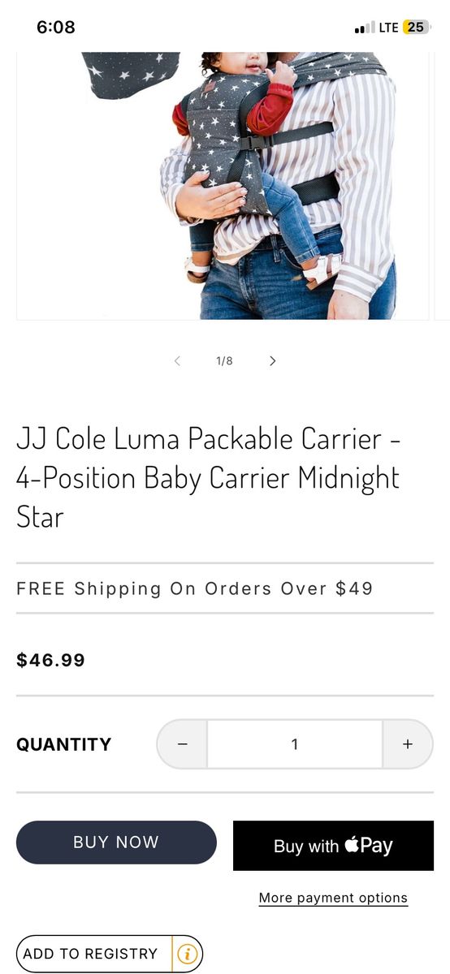The image size is (450, 974).
Task: Tap the LTE network indicator
Action: click(x=388, y=28)
